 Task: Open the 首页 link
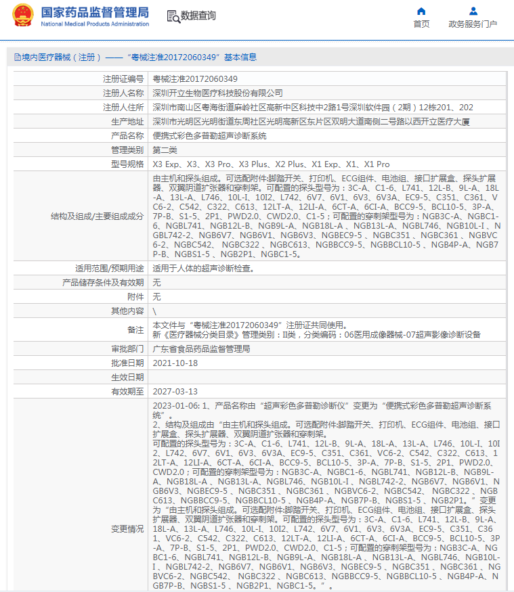(x=421, y=24)
